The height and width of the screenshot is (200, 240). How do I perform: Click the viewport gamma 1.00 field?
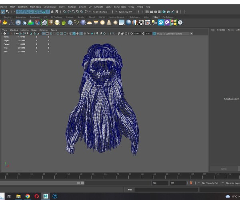(148, 34)
